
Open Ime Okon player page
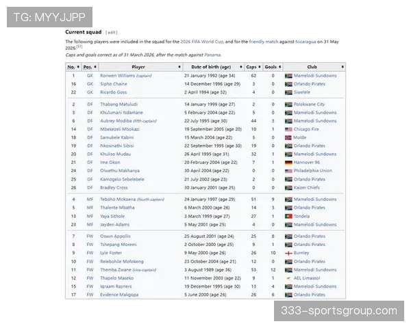110,163
